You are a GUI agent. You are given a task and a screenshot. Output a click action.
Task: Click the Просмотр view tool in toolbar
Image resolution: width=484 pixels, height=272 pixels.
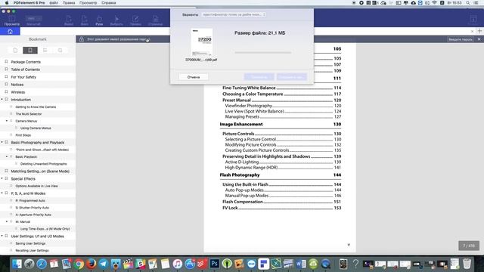12,20
